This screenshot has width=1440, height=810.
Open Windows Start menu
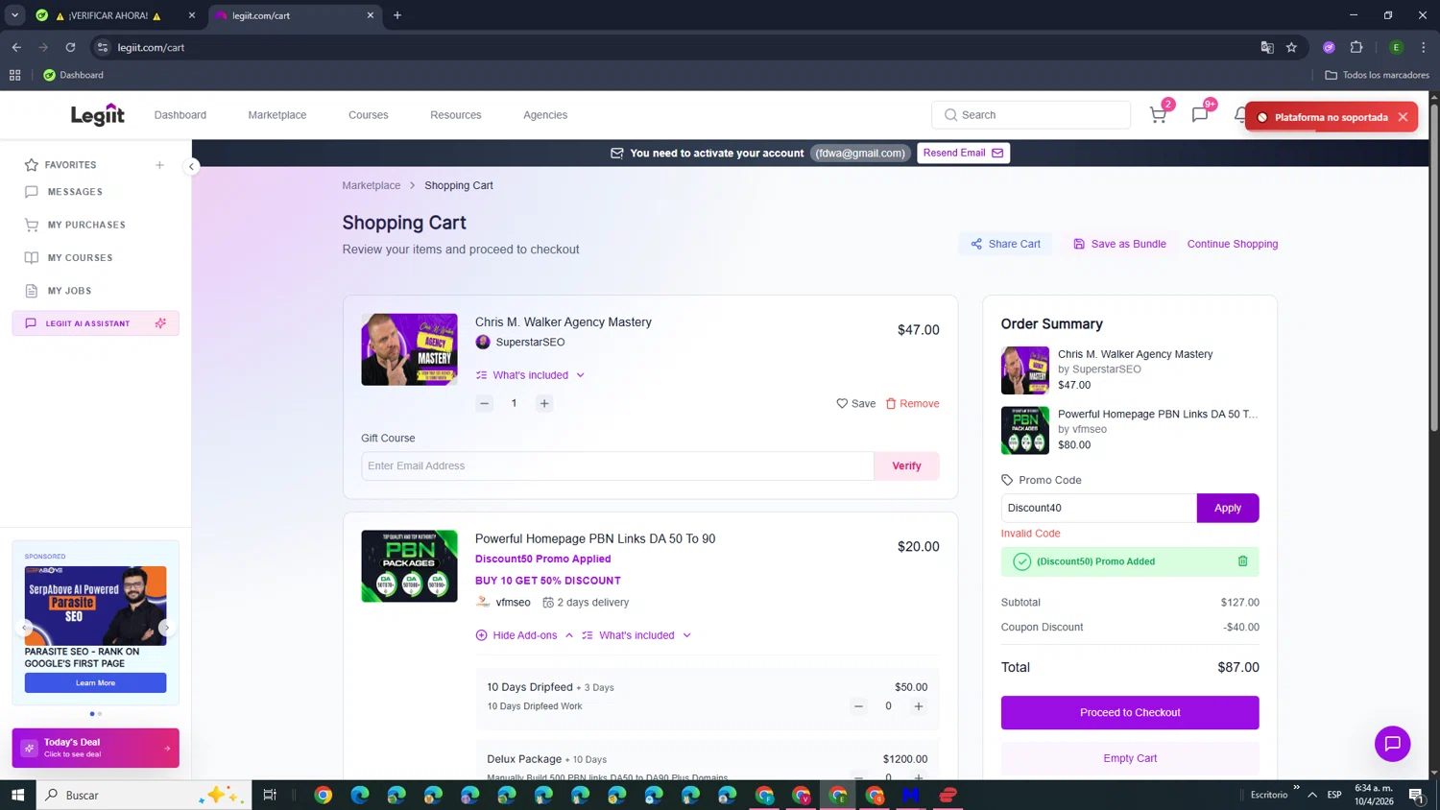[17, 795]
